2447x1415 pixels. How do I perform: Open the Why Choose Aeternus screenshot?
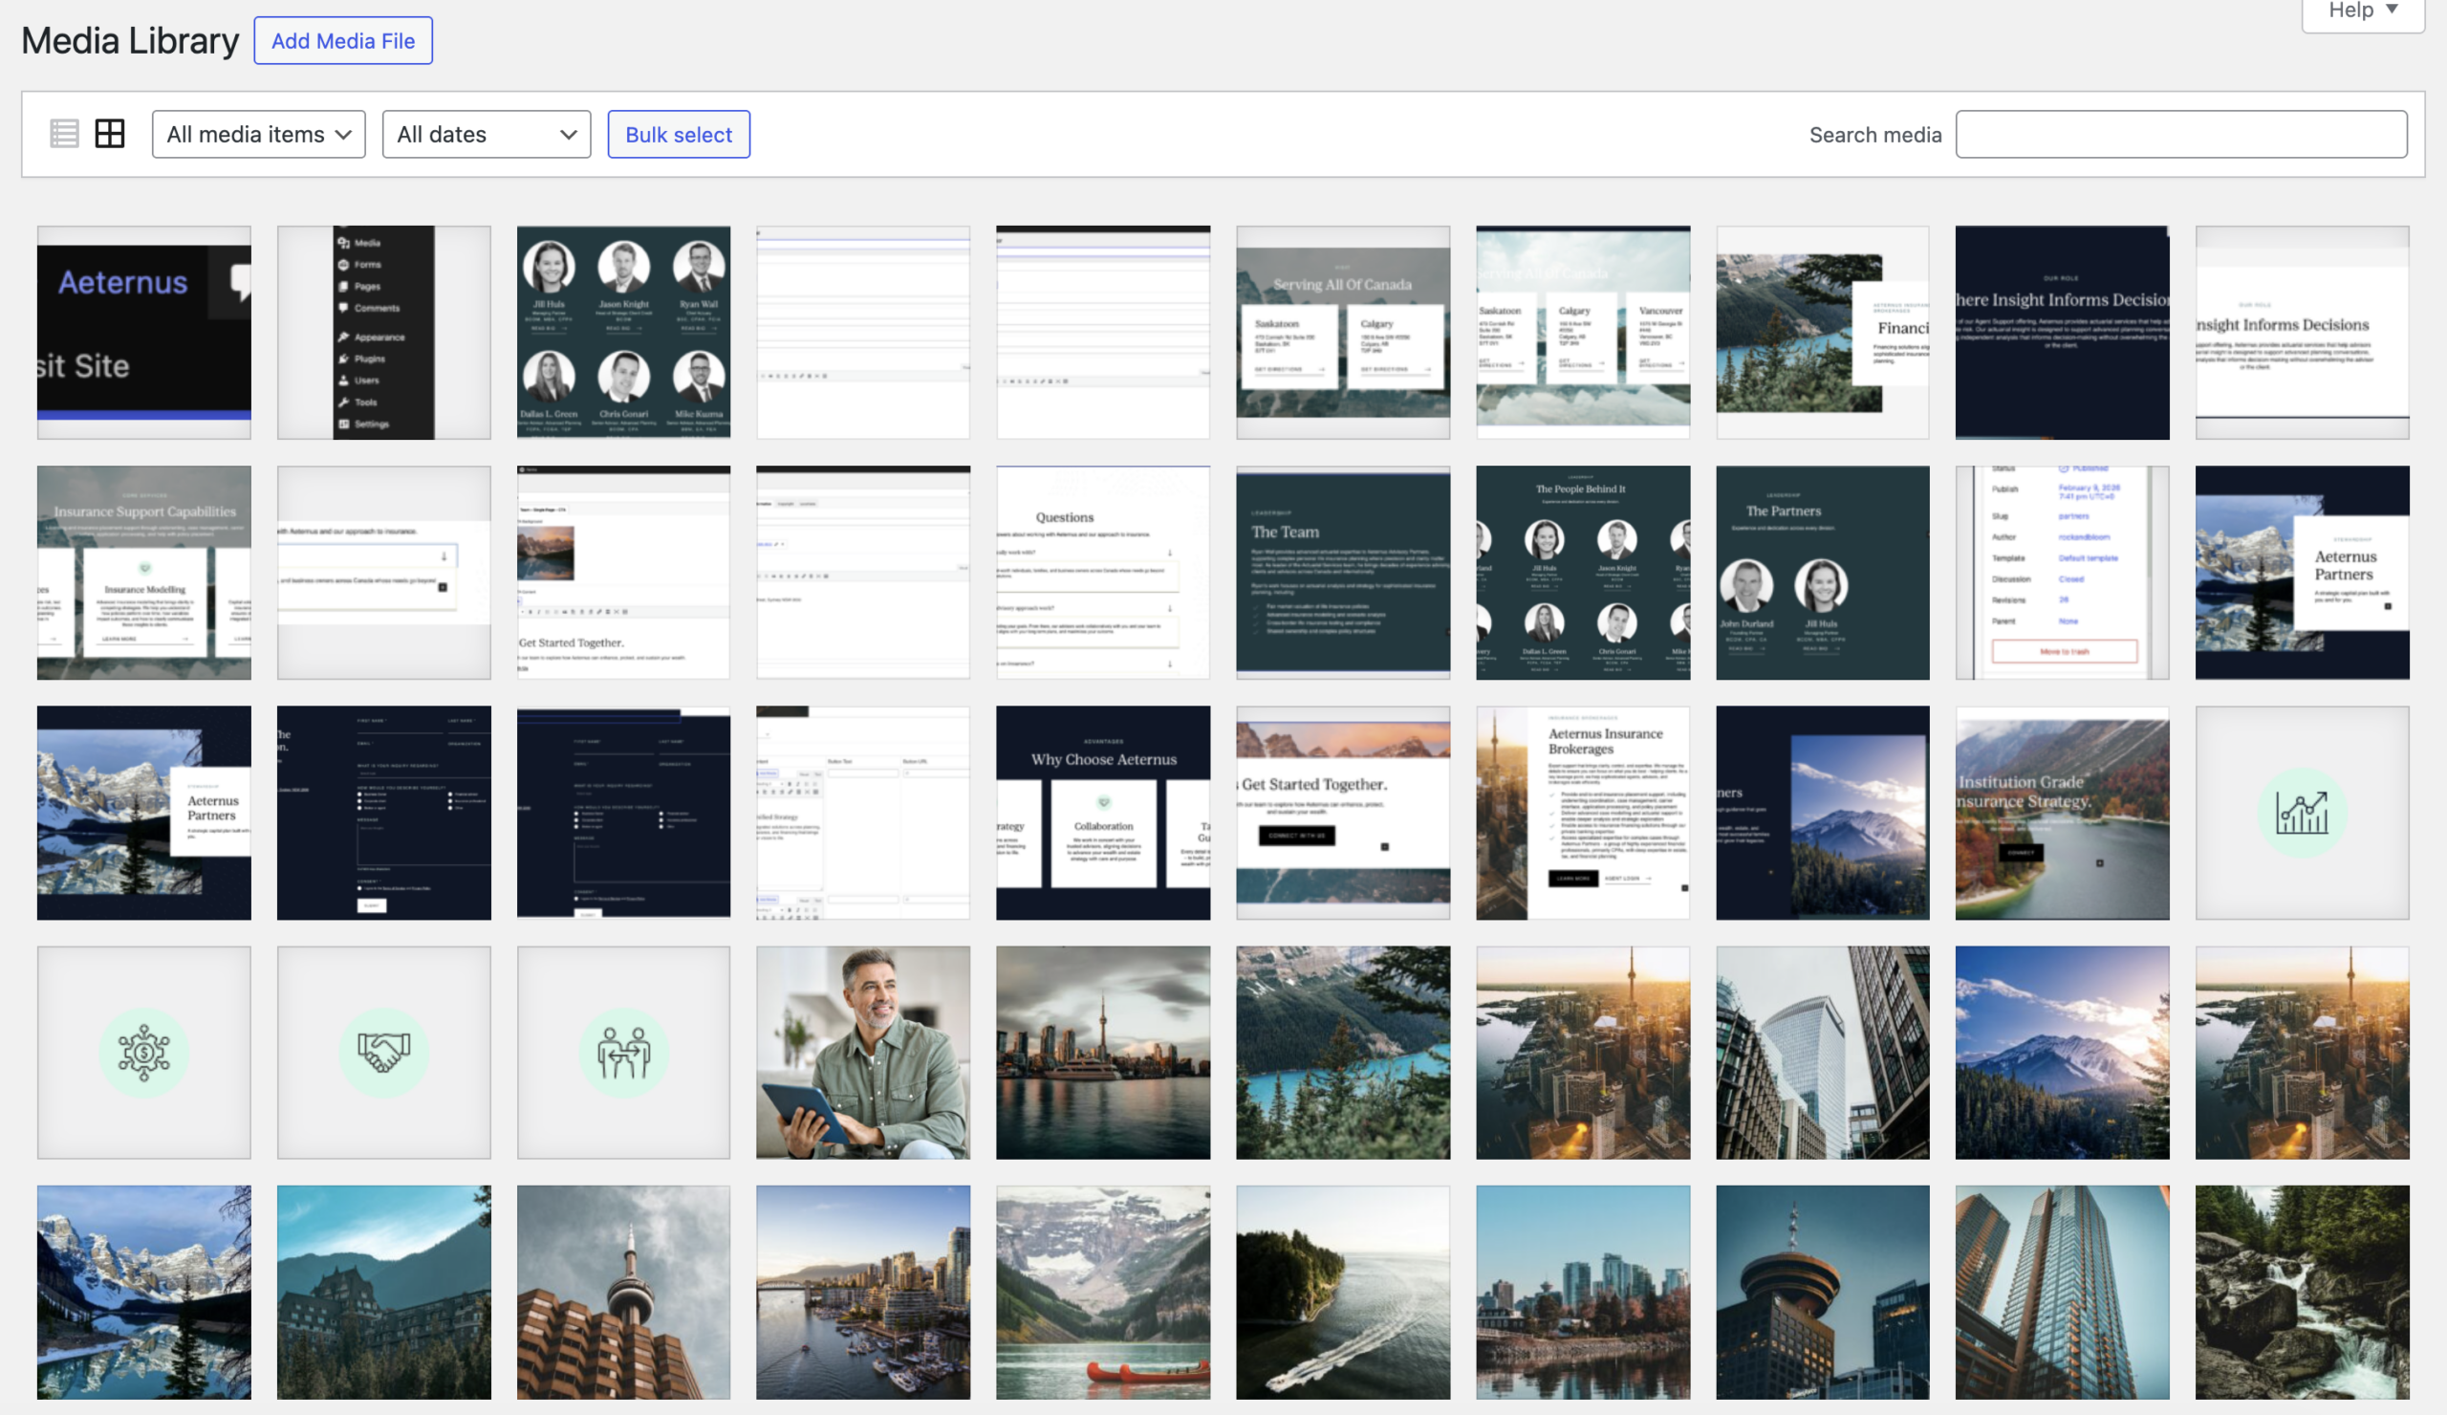pos(1102,812)
